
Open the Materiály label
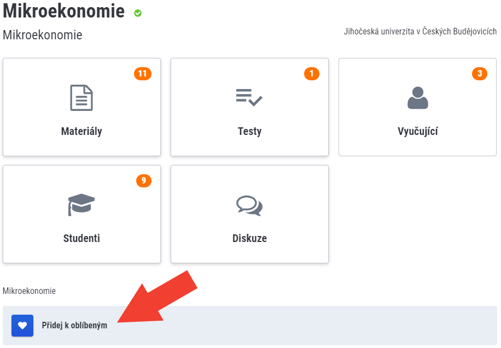coord(81,131)
